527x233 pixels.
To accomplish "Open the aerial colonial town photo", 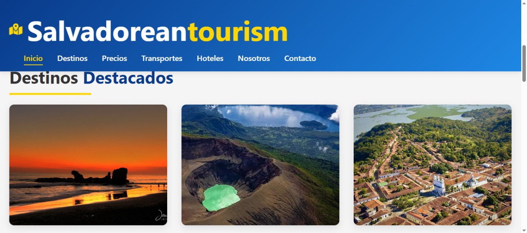I will point(432,165).
